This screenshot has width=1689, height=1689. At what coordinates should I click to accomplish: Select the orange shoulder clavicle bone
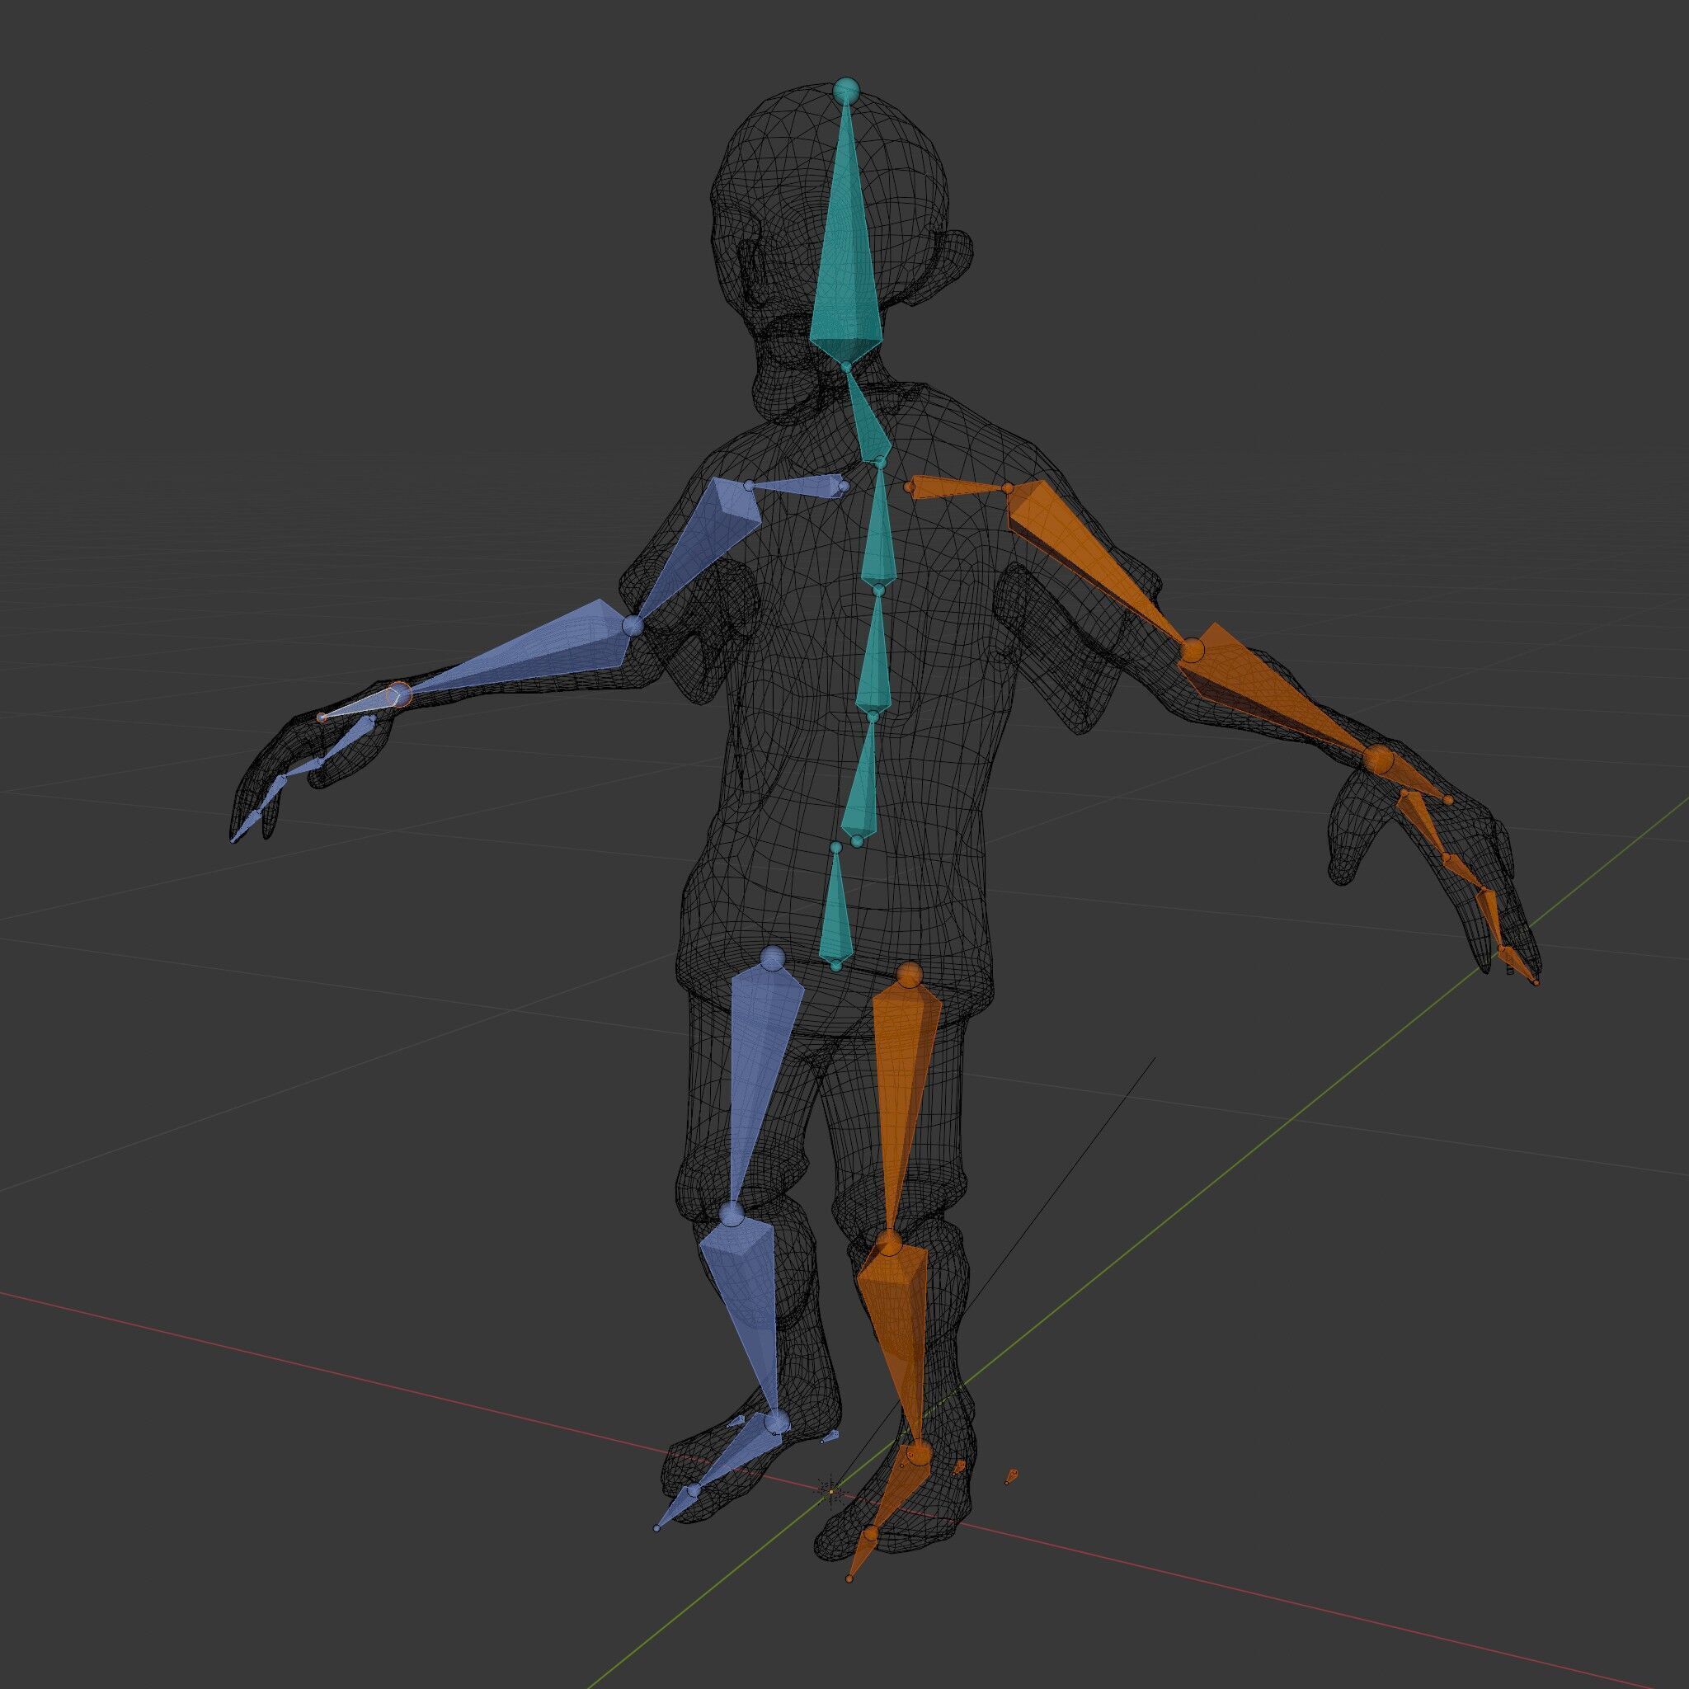pyautogui.click(x=957, y=487)
